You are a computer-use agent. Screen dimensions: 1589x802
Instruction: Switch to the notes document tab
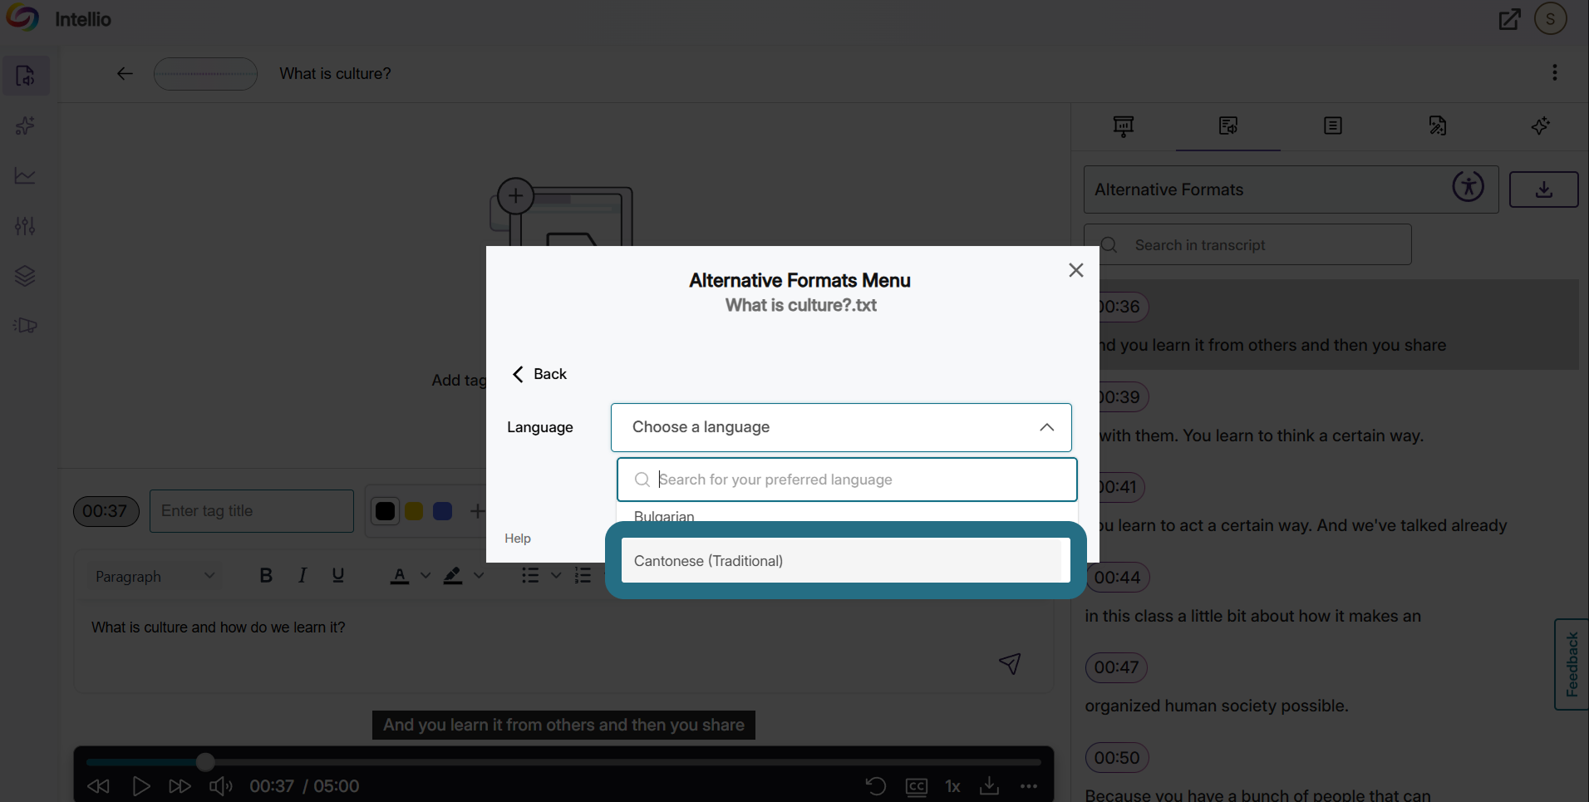pyautogui.click(x=1332, y=125)
